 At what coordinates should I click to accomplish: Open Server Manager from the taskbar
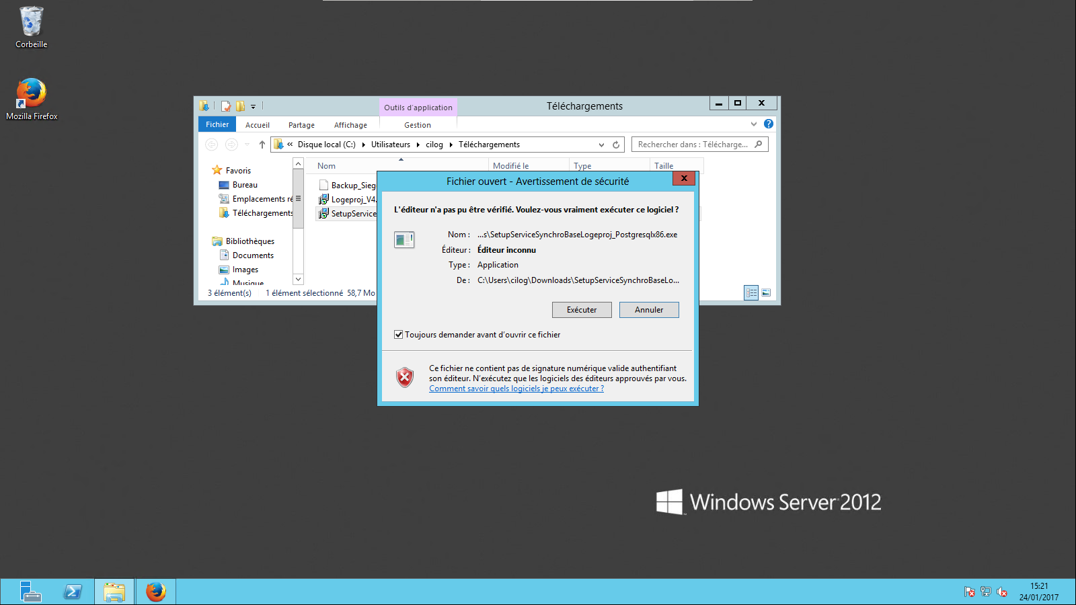click(x=30, y=592)
